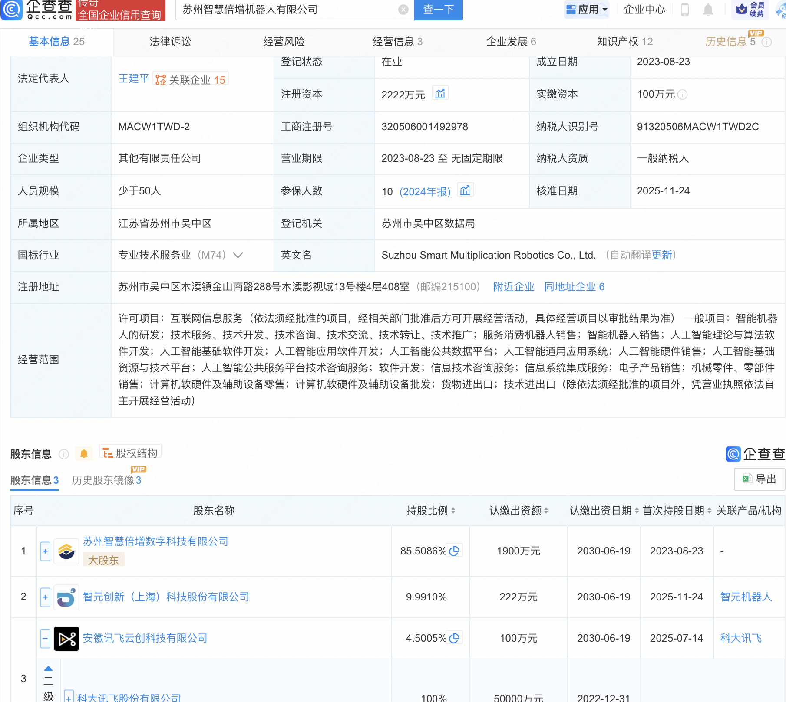
Task: Expand 苏州智慧倍增数字科技有限公司 shareholder row
Action: [45, 551]
